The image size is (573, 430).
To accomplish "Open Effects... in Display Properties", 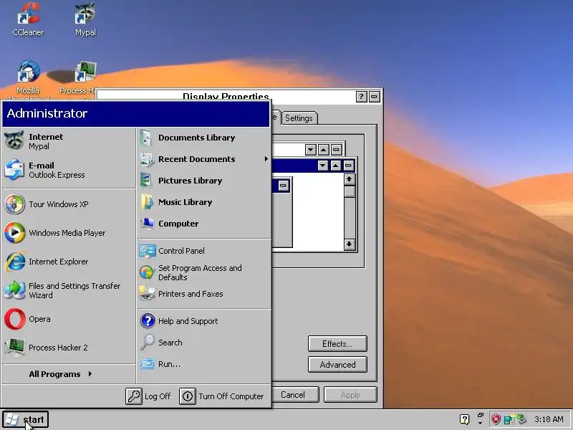I will coord(337,344).
